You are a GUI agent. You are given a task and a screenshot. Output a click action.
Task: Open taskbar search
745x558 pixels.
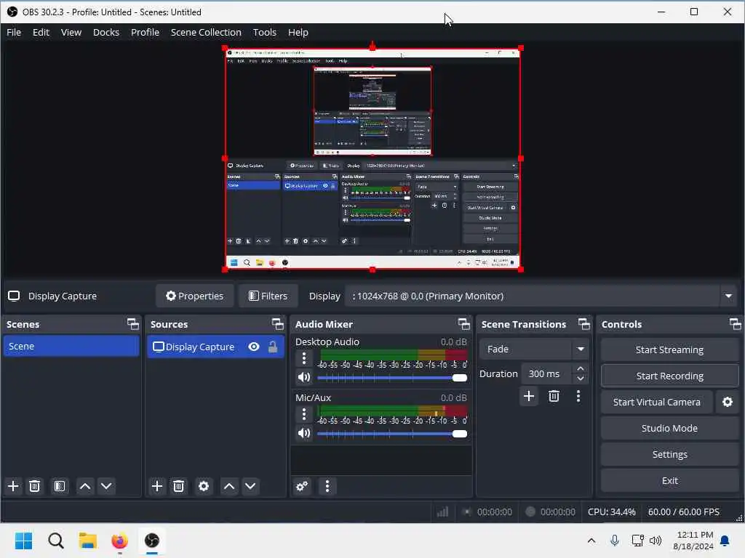click(x=55, y=541)
